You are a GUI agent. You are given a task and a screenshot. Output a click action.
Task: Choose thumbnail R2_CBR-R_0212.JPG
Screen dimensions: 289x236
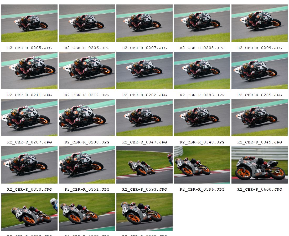[87, 71]
